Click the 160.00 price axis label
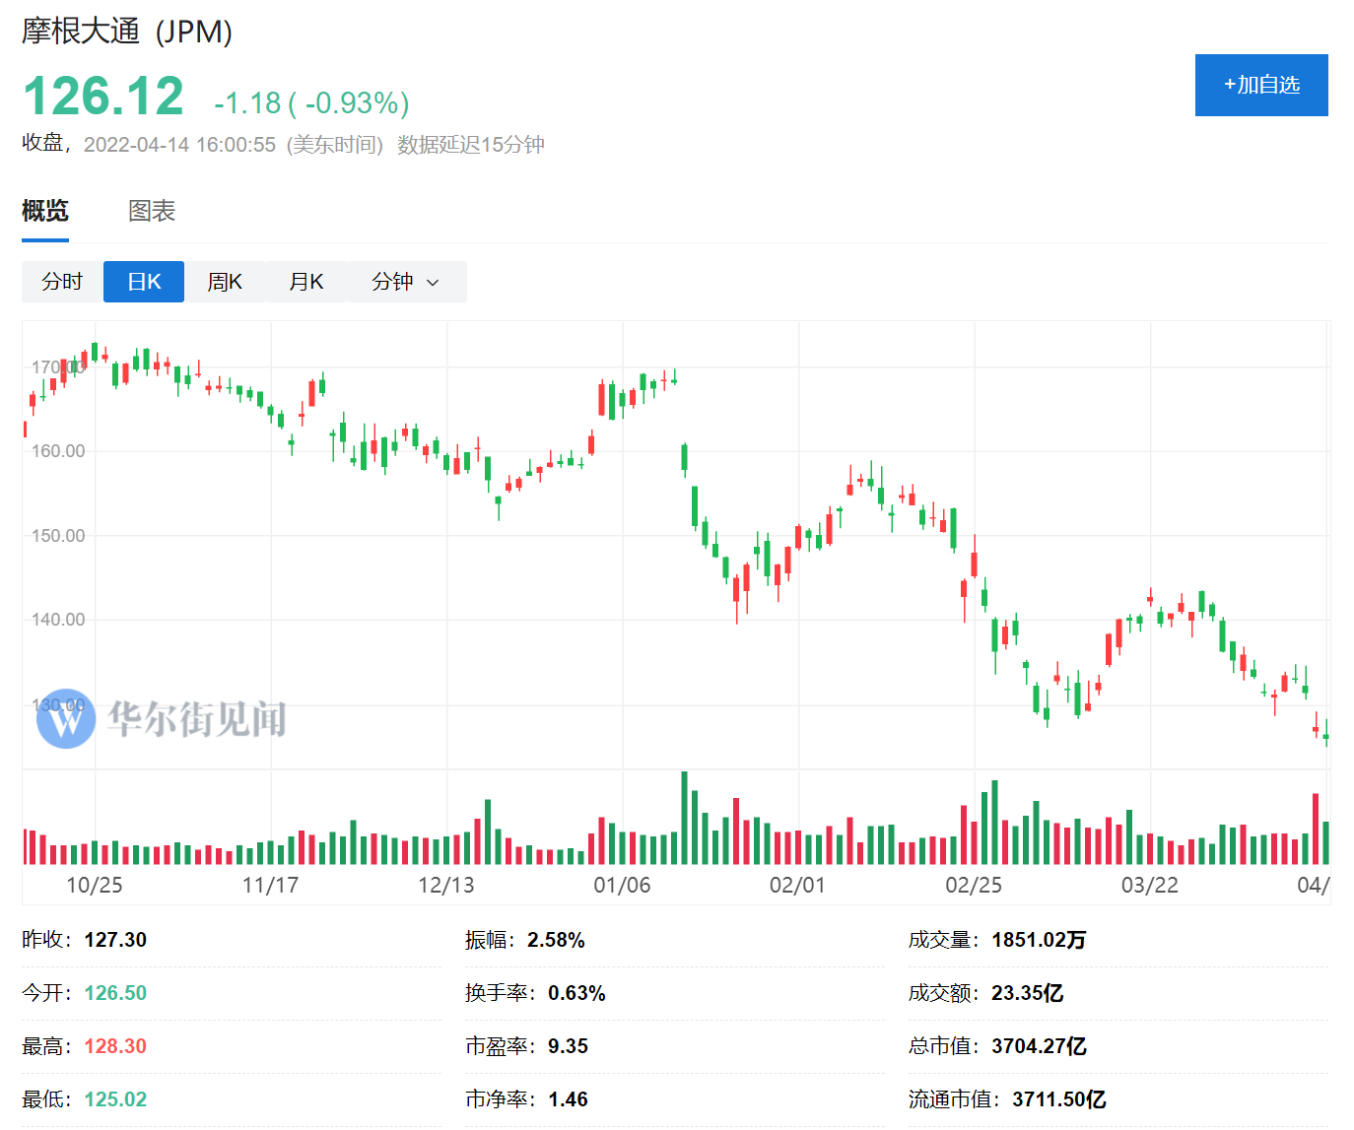Image resolution: width=1354 pixels, height=1130 pixels. [x=58, y=451]
